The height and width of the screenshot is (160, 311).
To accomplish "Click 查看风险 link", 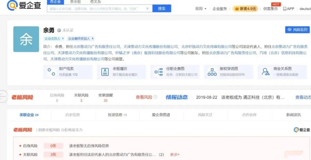I will tap(144, 97).
